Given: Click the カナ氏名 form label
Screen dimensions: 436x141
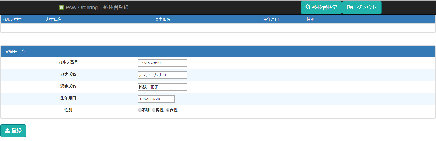Looking at the screenshot, I should pyautogui.click(x=68, y=74).
